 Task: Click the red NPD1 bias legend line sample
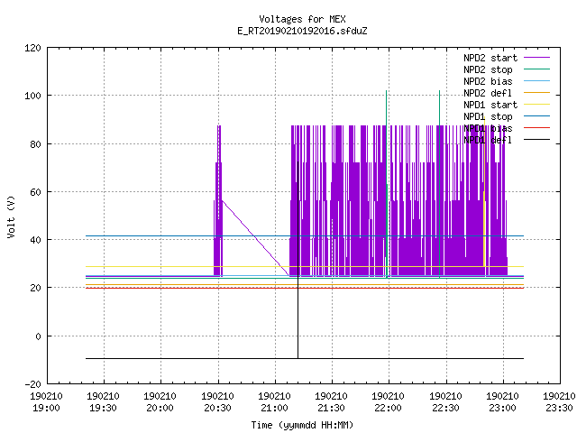(536, 128)
